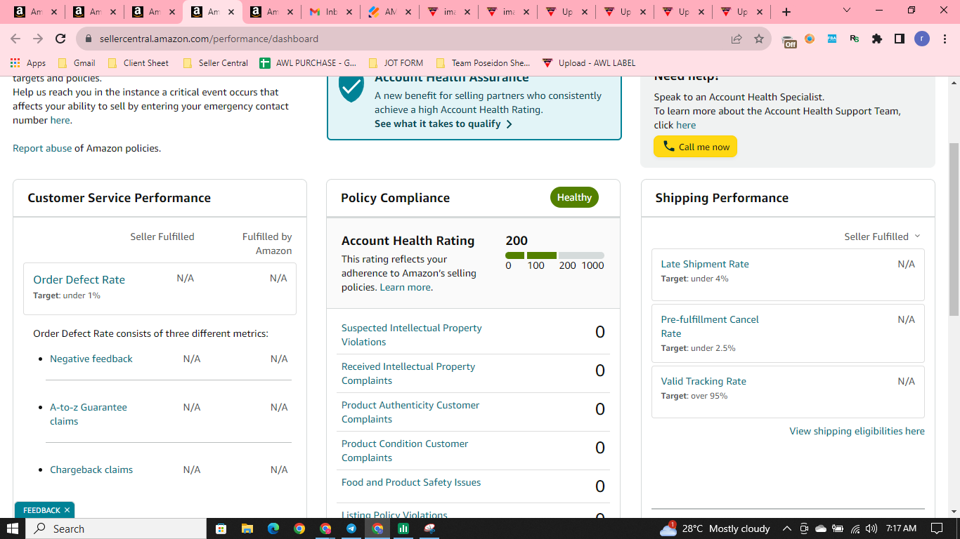Image resolution: width=960 pixels, height=539 pixels.
Task: Close the FEEDBACK widget
Action: [67, 510]
